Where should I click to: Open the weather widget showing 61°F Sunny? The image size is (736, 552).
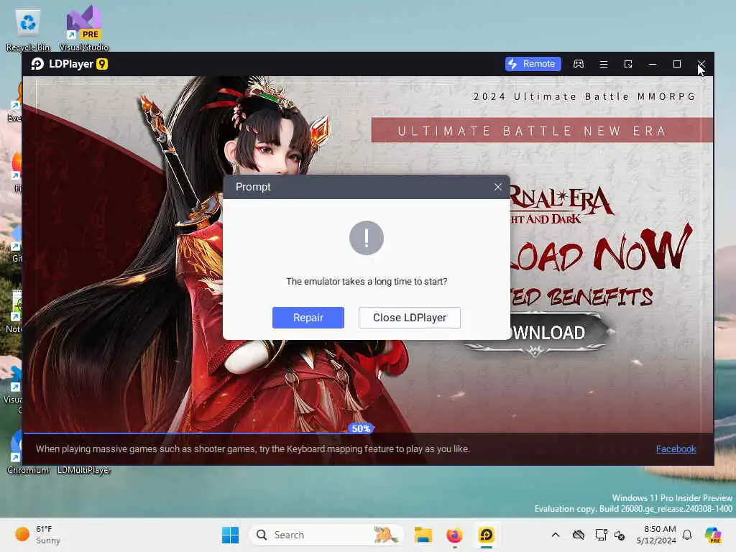(x=37, y=535)
